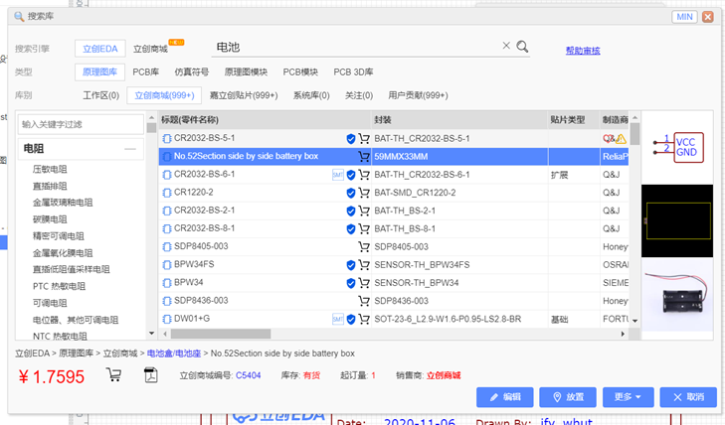Click the cart icon in the CR2032-BS-8-1 row
Image resolution: width=725 pixels, height=425 pixels.
tap(364, 228)
